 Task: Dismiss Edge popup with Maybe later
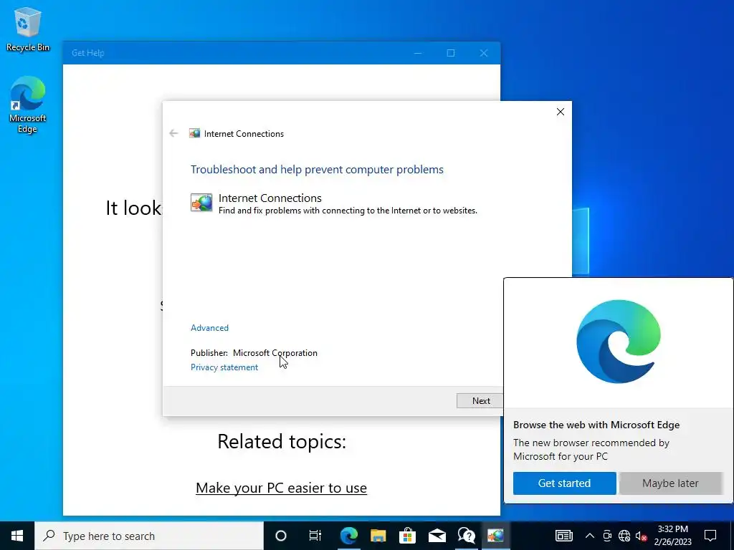[670, 483]
